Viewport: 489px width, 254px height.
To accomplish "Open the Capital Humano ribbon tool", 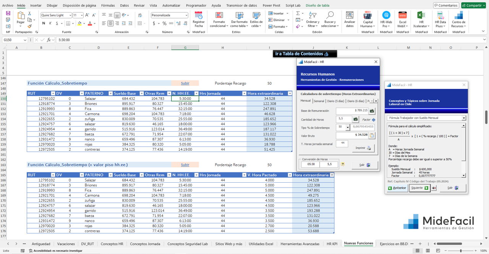I will pyautogui.click(x=368, y=16).
